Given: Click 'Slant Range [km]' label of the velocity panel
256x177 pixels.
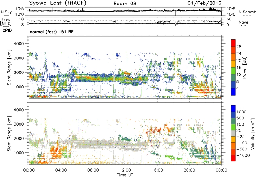Looking at the screenshot, I should pyautogui.click(x=9, y=133).
